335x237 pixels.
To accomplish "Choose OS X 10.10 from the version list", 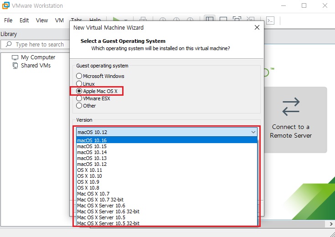I will point(167,176).
